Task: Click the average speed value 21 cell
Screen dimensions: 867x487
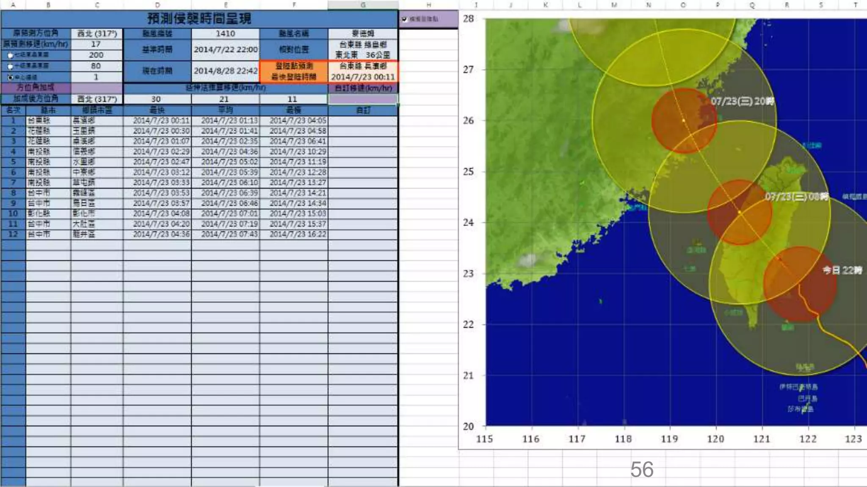Action: [225, 99]
